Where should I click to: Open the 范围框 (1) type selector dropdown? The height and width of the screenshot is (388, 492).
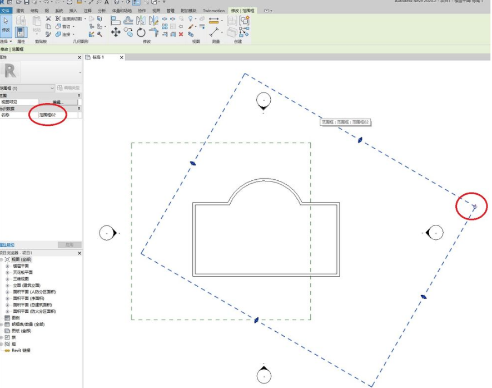pyautogui.click(x=52, y=88)
